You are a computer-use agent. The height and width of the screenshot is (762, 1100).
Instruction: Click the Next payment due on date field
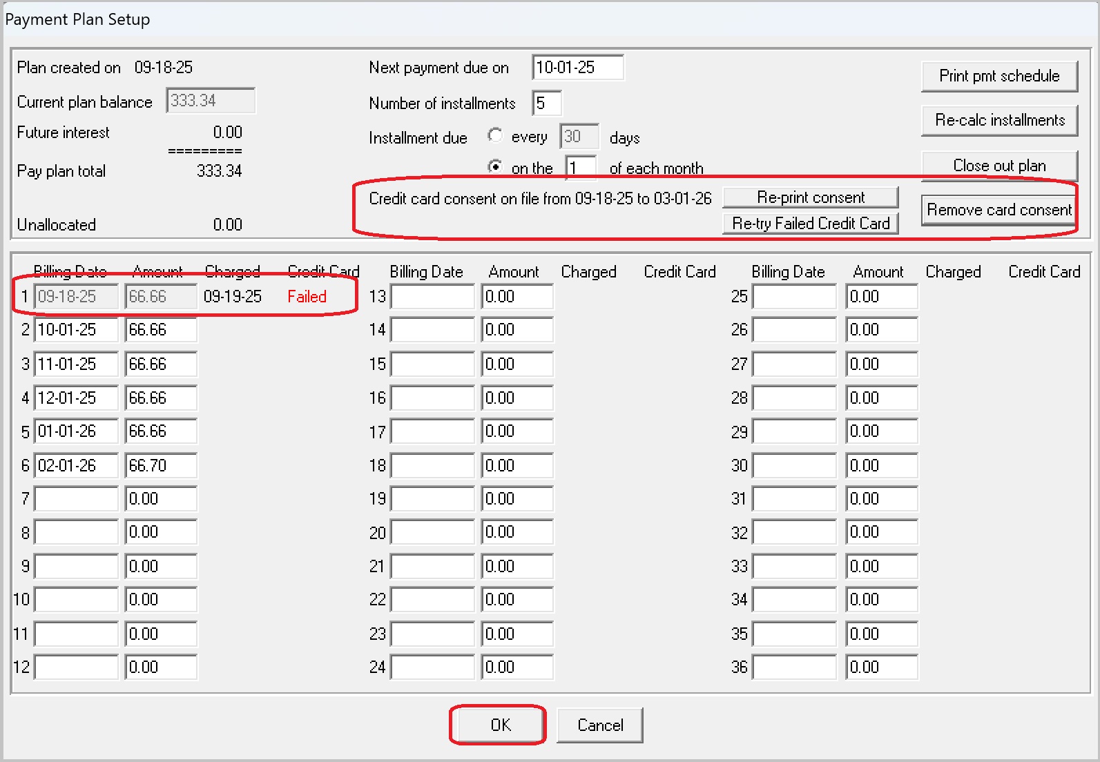point(577,68)
